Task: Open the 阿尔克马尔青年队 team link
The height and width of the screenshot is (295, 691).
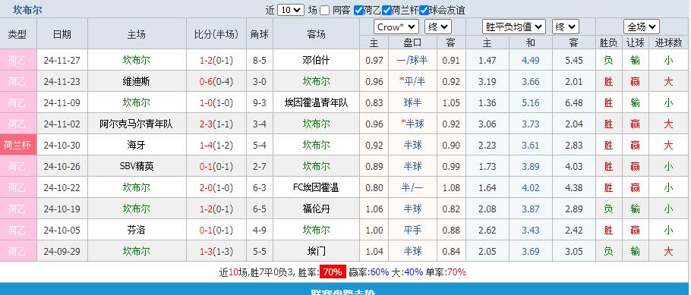Action: coord(137,124)
